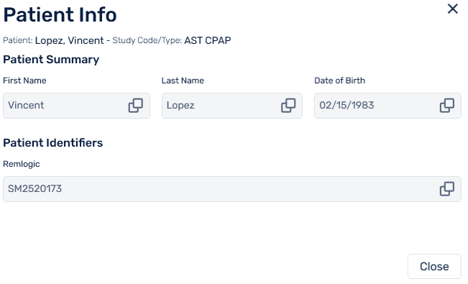Image resolution: width=468 pixels, height=284 pixels.
Task: Click the Close button
Action: (434, 266)
